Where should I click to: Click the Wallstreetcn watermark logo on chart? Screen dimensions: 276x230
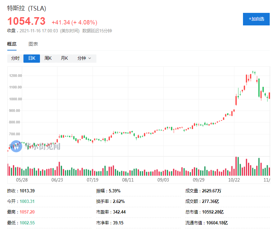pyautogui.click(x=17, y=146)
